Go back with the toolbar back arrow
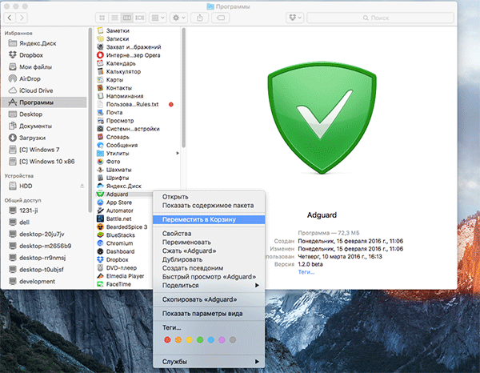The image size is (480, 373). [x=12, y=17]
